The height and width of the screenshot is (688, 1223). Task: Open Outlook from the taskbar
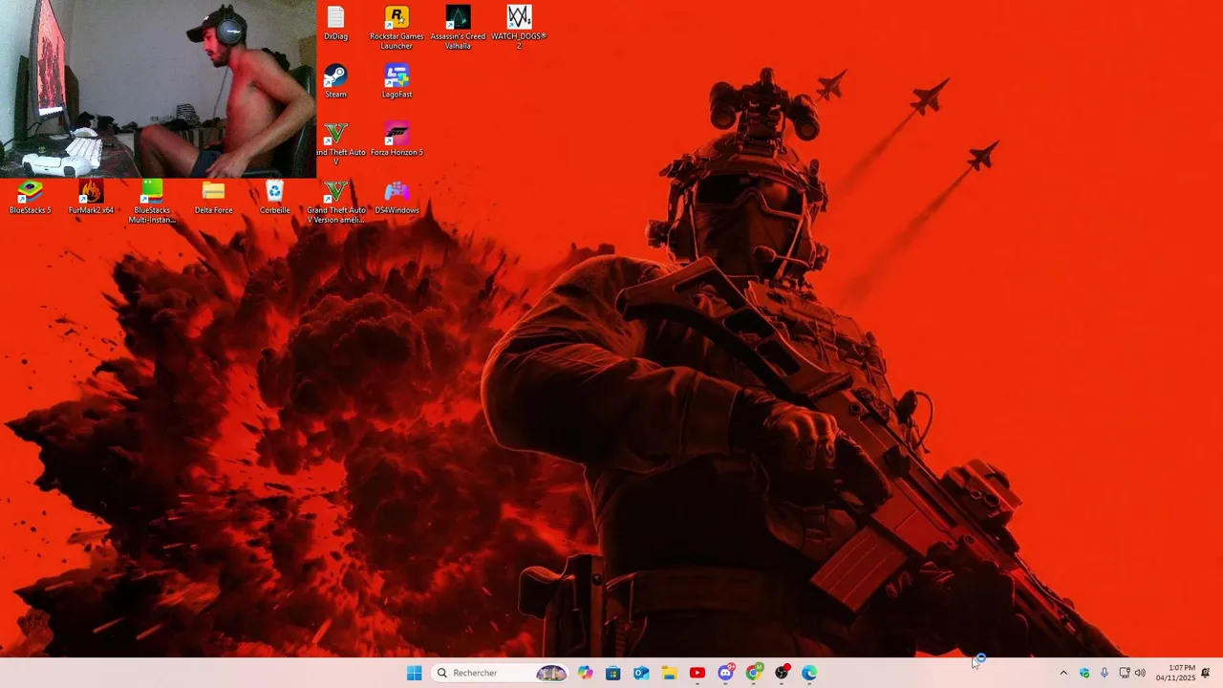[x=641, y=673]
